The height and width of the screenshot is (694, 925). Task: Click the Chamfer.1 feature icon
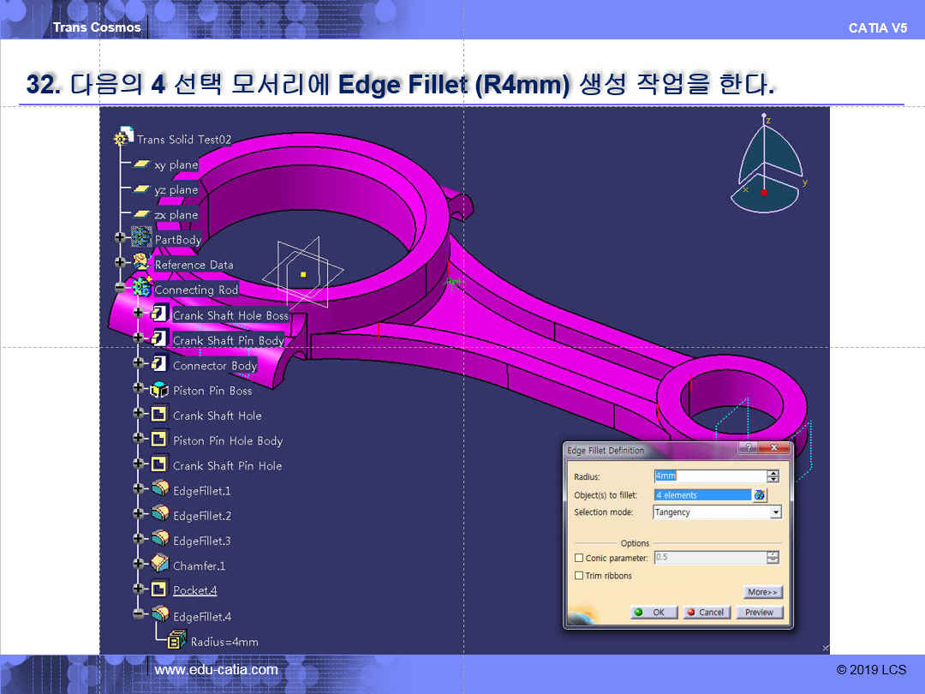(x=159, y=565)
